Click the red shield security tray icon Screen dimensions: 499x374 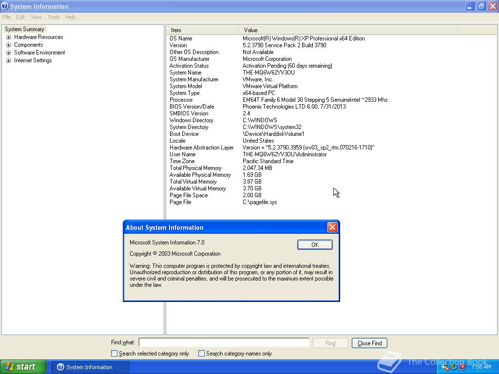[463, 367]
